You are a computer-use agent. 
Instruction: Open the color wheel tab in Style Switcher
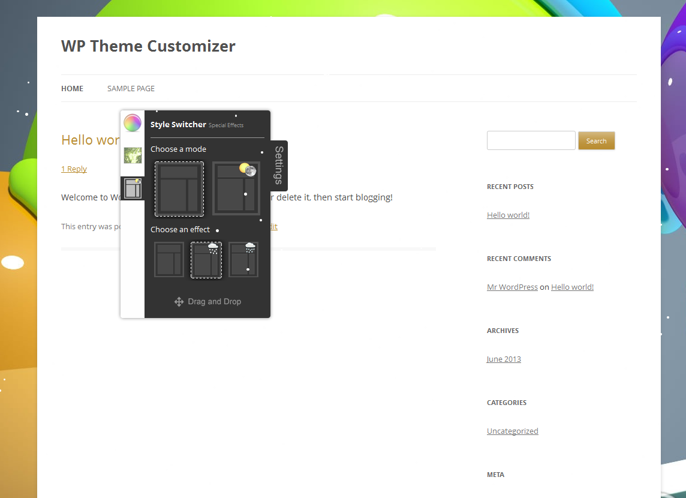(x=132, y=123)
